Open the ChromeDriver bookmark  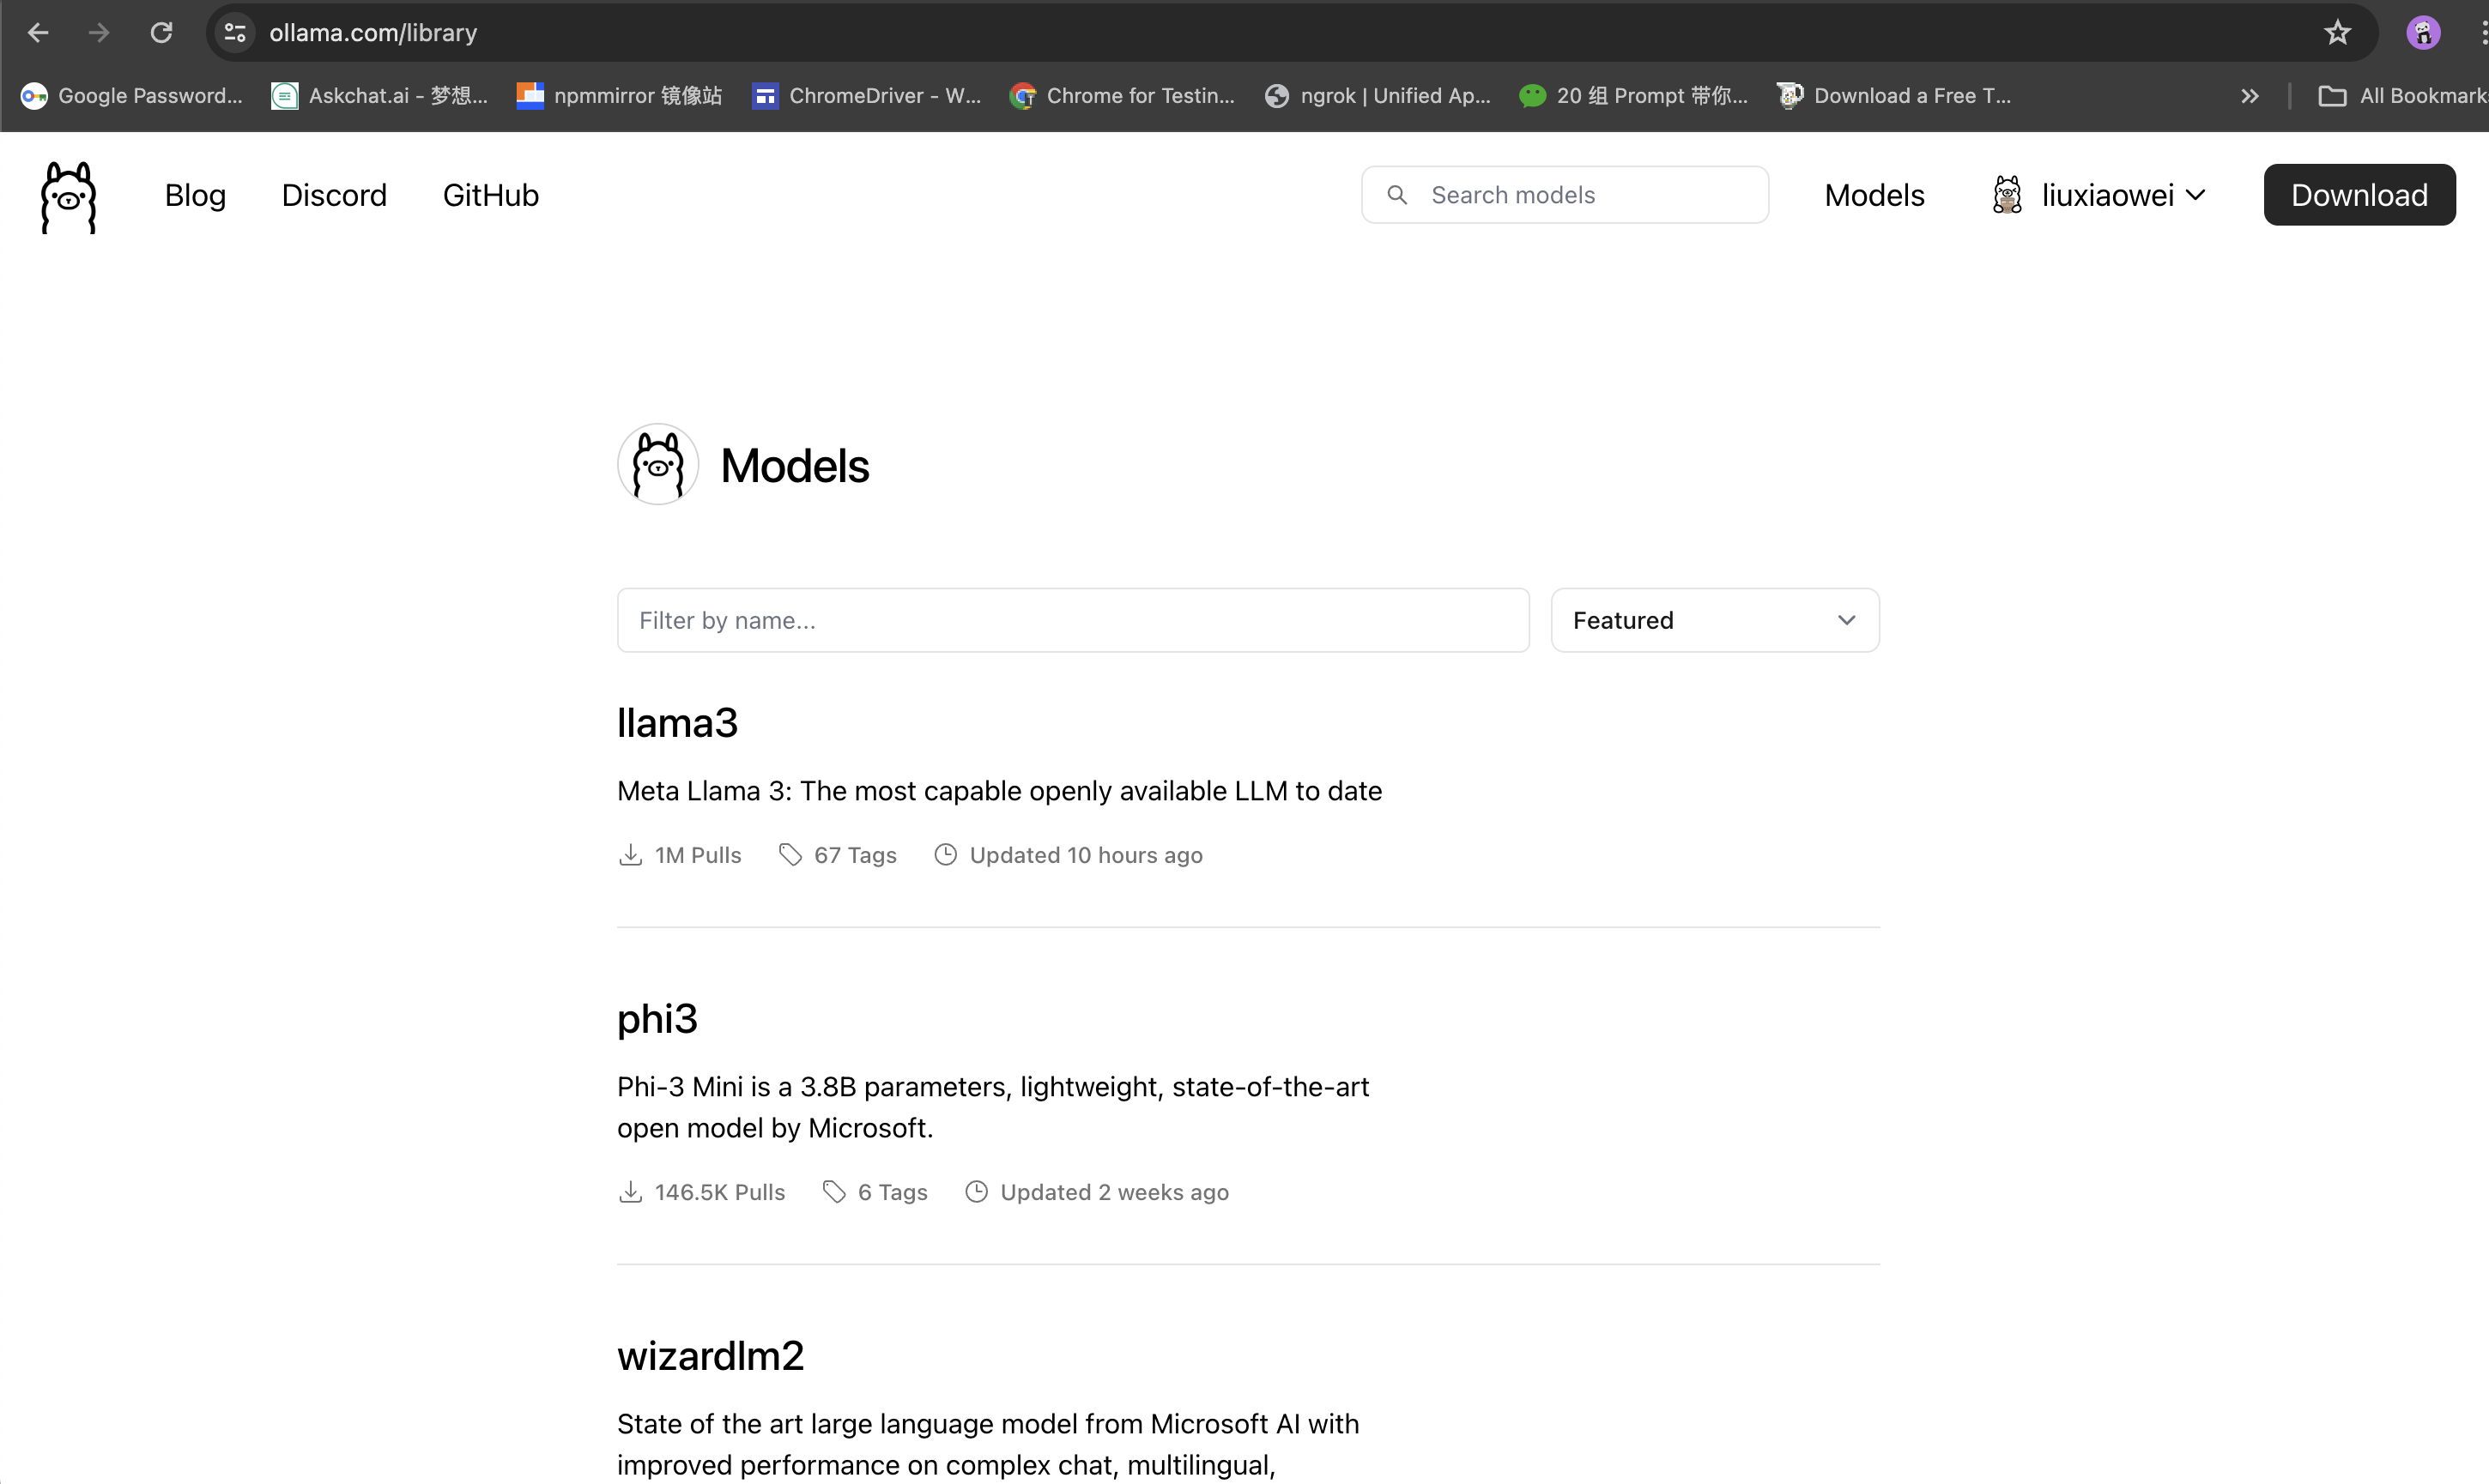pyautogui.click(x=866, y=96)
